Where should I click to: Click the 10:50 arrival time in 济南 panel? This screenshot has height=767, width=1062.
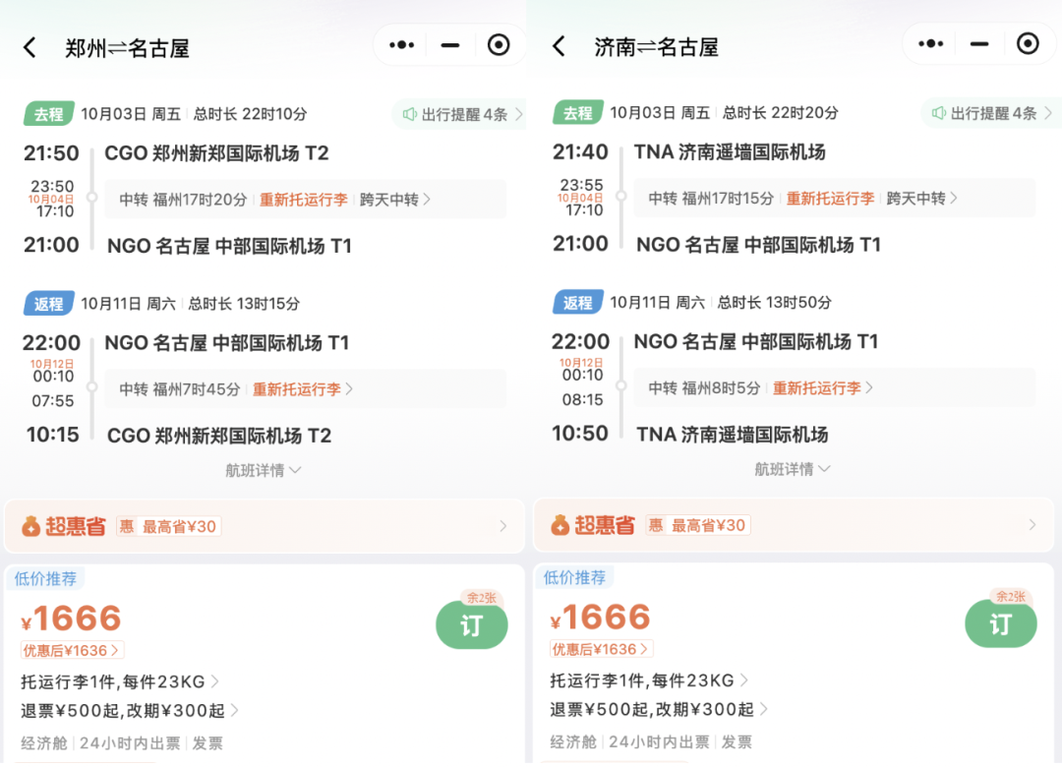[x=580, y=433]
